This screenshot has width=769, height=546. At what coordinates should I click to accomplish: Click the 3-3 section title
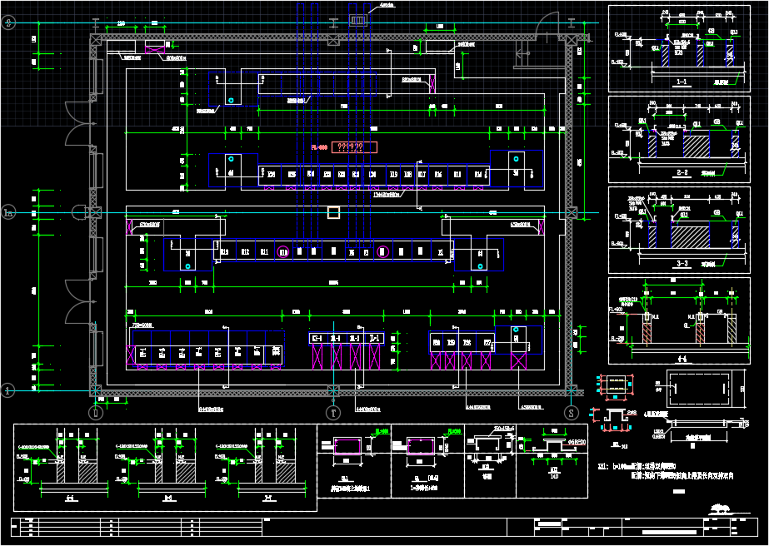tap(681, 262)
